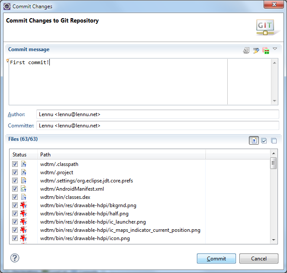Click the file list scroll down arrow
Image resolution: width=287 pixels, height=273 pixels.
(274, 240)
